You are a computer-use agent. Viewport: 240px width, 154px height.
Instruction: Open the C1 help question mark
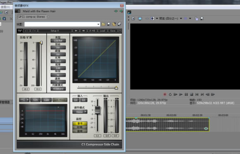point(120,31)
